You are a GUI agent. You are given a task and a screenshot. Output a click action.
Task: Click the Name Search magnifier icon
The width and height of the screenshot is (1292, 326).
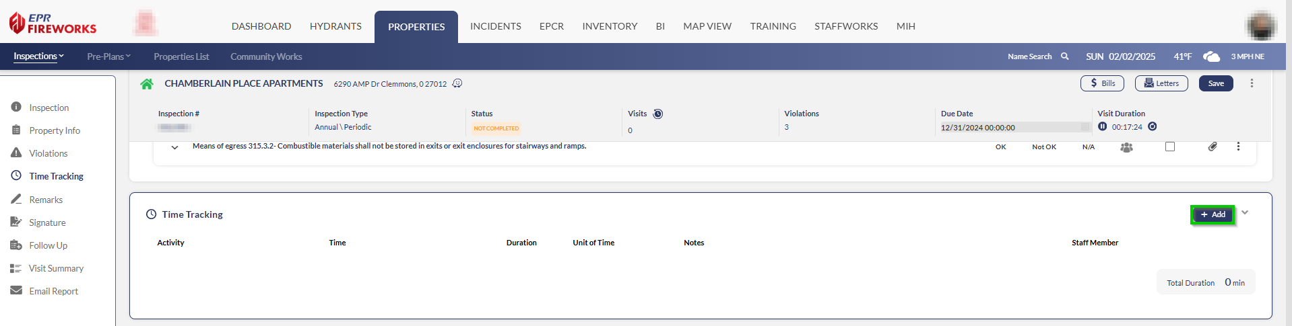1065,56
